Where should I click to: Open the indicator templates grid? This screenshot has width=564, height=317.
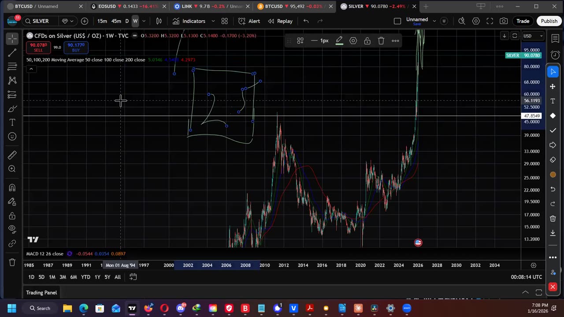224,21
